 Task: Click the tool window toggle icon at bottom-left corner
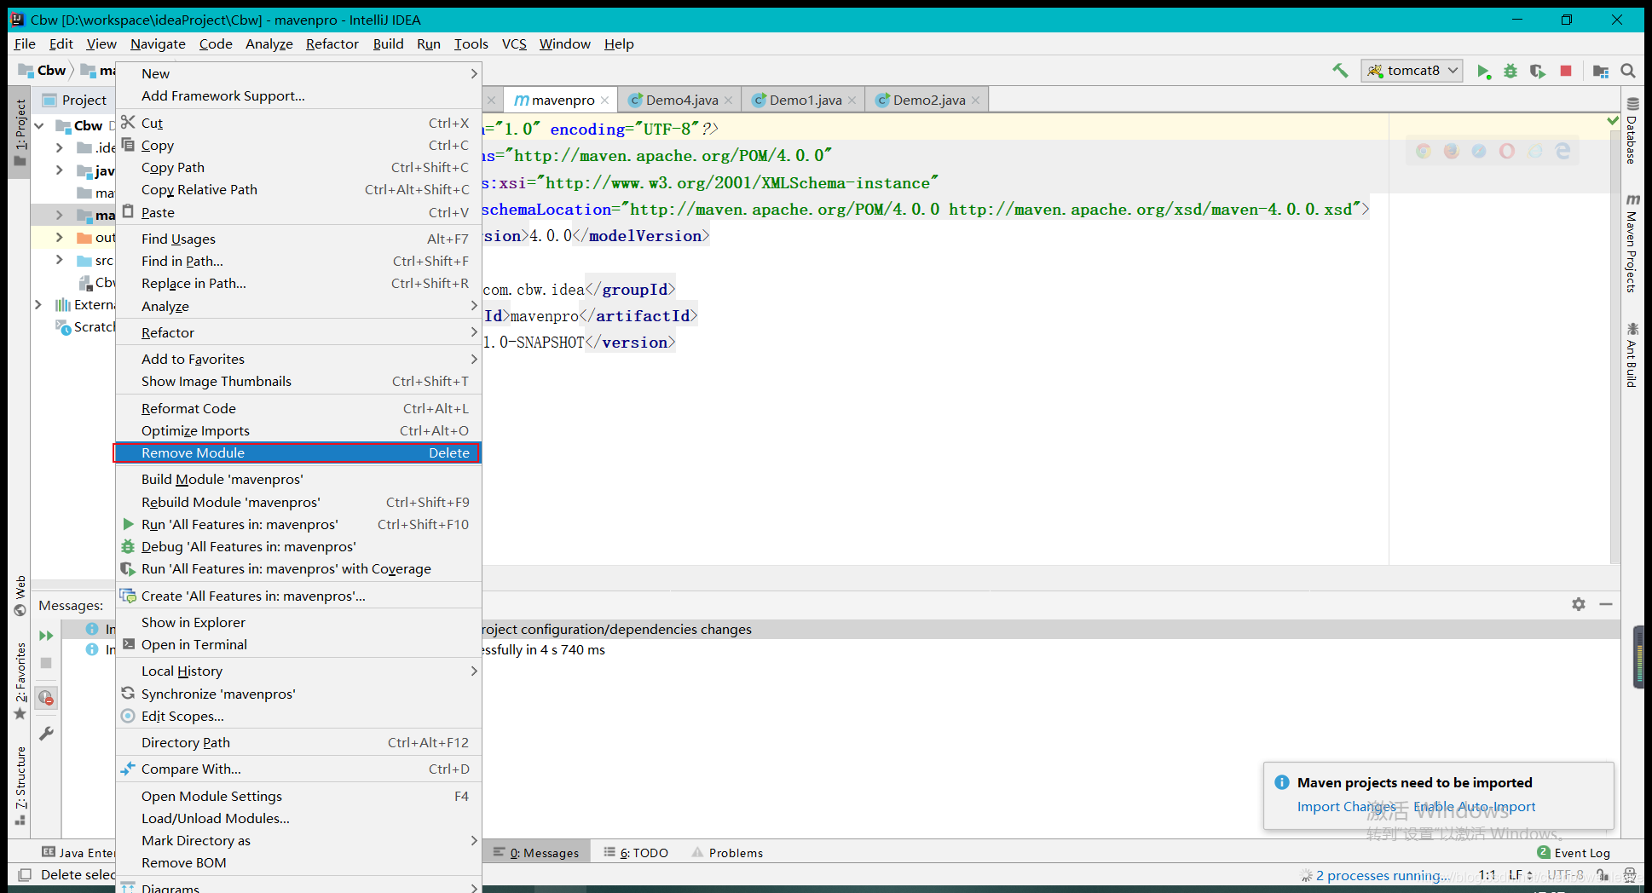[25, 875]
